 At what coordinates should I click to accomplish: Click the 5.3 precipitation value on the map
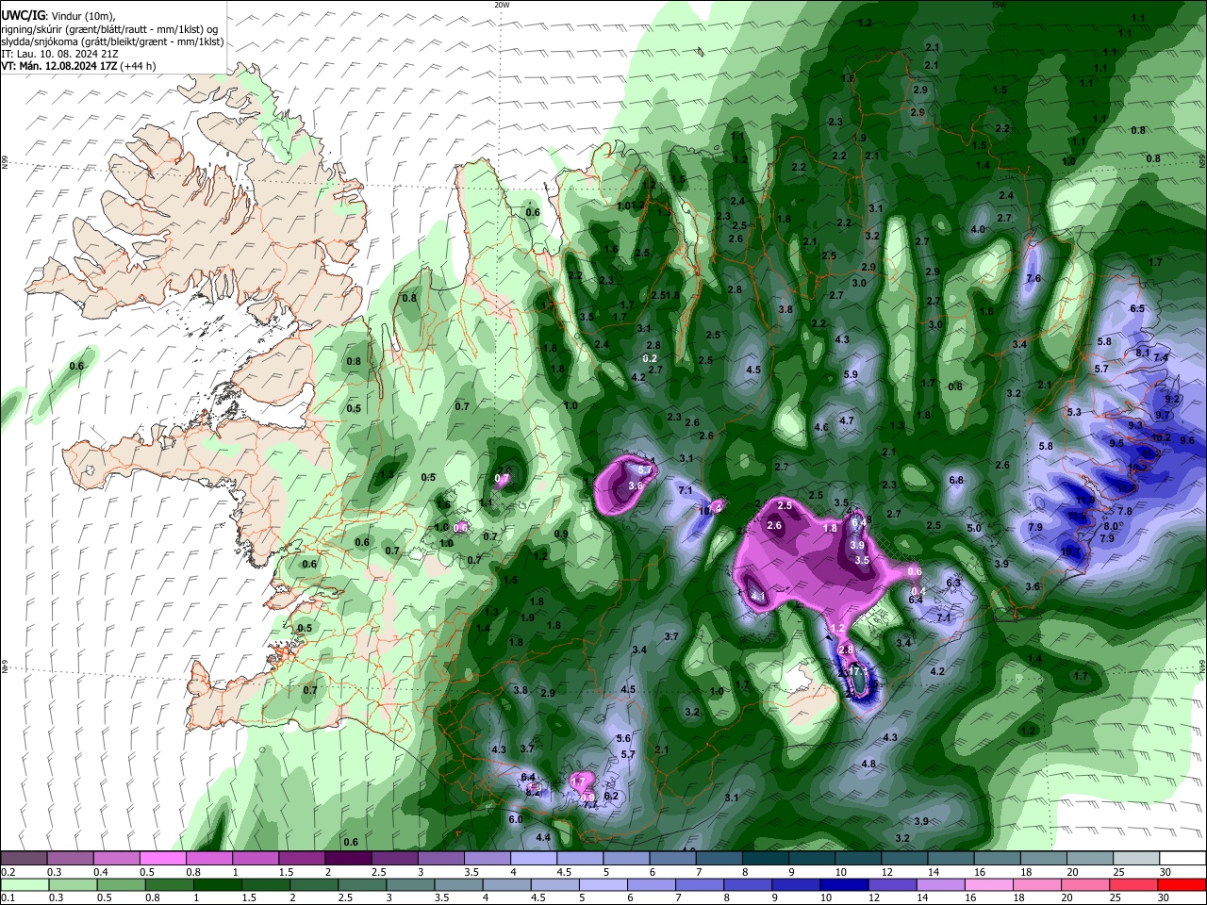click(1074, 412)
